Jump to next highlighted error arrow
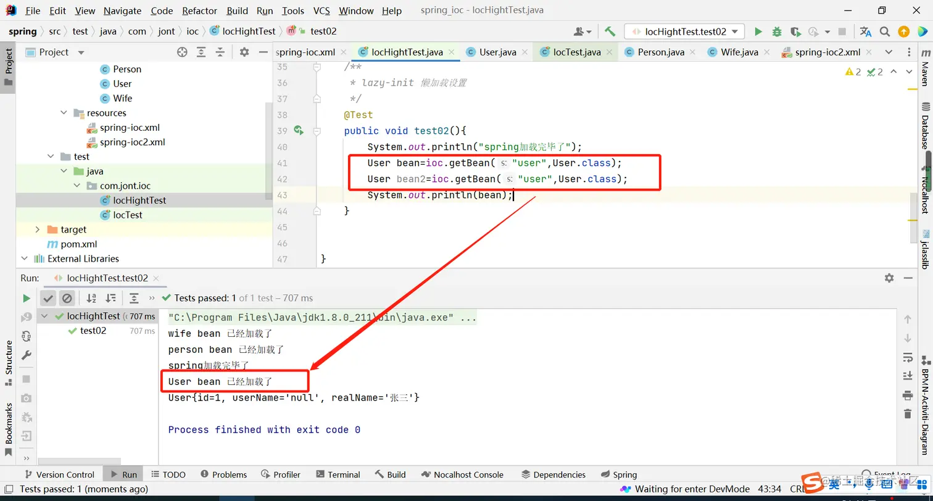The image size is (933, 501). click(910, 72)
